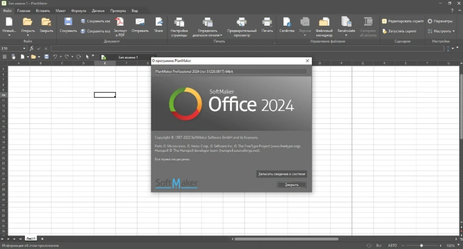
Task: Click the 100% zoom level text
Action: pyautogui.click(x=451, y=246)
